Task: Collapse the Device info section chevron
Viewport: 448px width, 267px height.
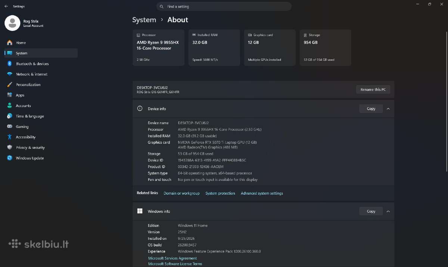Action: tap(388, 109)
